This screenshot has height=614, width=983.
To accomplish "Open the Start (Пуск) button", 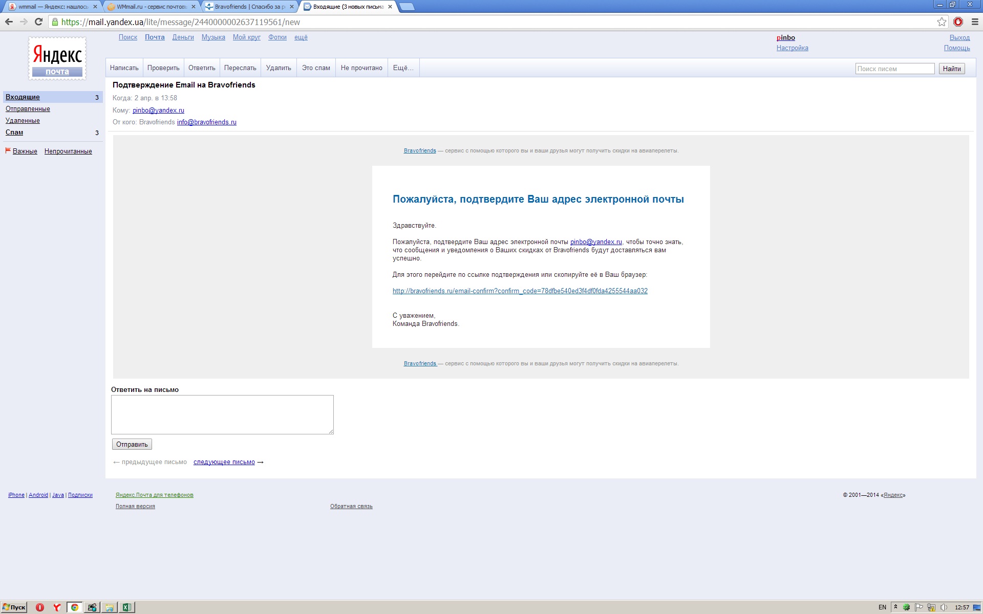I will pos(14,607).
